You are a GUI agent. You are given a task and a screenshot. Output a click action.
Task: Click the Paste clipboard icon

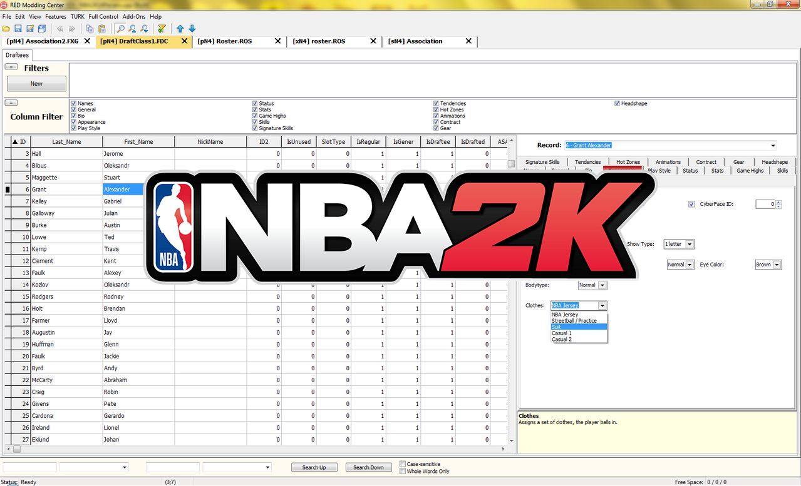[x=102, y=29]
